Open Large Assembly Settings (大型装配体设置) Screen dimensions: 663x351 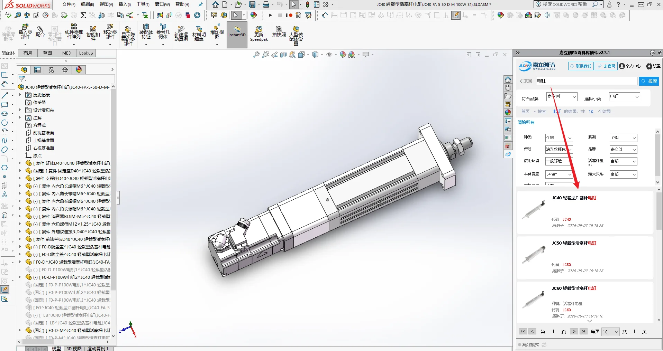(x=296, y=35)
